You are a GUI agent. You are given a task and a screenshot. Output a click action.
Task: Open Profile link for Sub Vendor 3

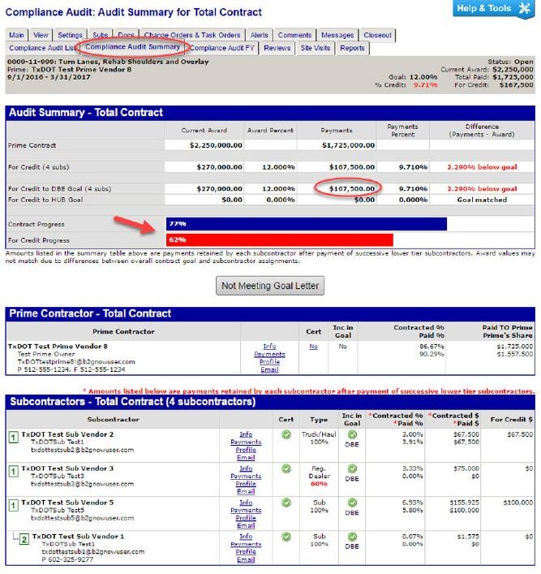[246, 484]
